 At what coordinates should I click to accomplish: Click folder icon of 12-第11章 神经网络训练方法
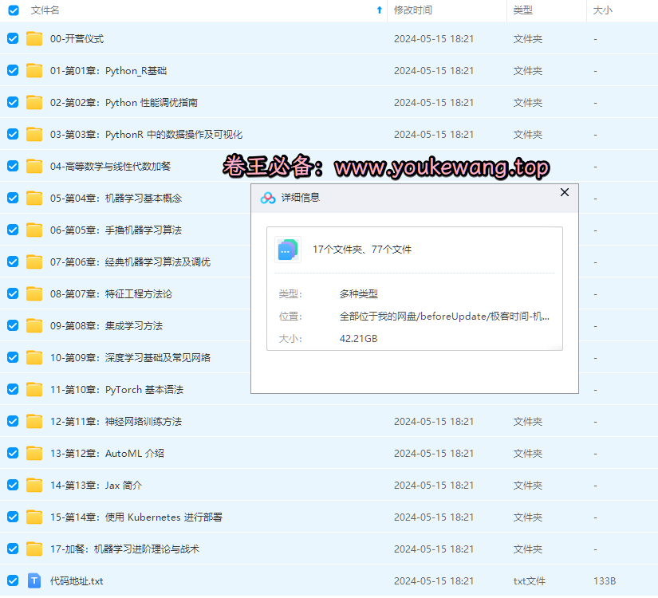click(34, 421)
